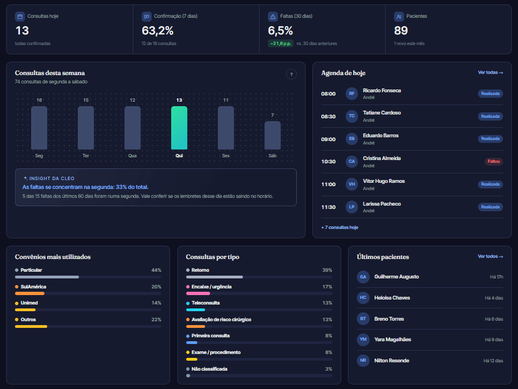Select the patient name Heloísa Chaves
This screenshot has height=389, width=518.
click(x=392, y=298)
